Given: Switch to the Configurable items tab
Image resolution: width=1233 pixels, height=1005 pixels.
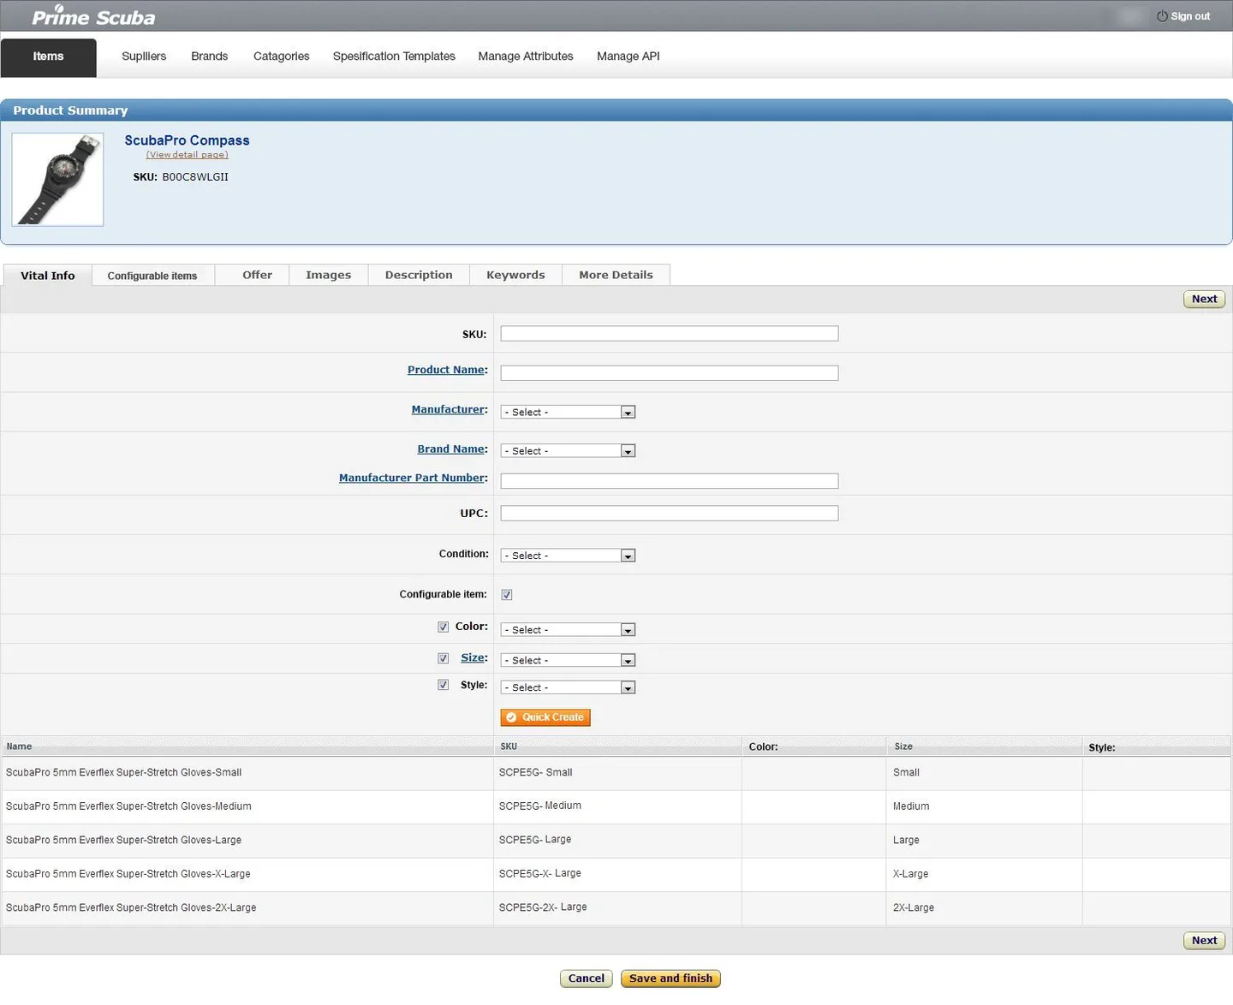Looking at the screenshot, I should point(152,276).
